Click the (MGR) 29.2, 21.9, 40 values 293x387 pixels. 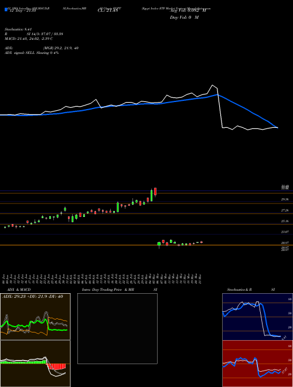(x=61, y=48)
